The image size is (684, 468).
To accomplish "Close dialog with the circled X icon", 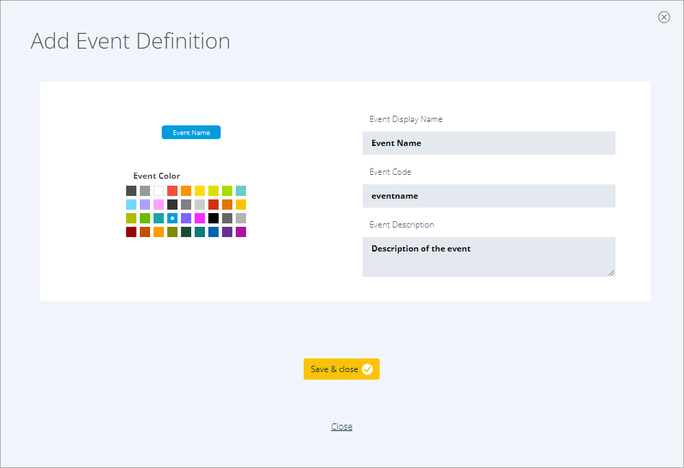I will (x=663, y=17).
